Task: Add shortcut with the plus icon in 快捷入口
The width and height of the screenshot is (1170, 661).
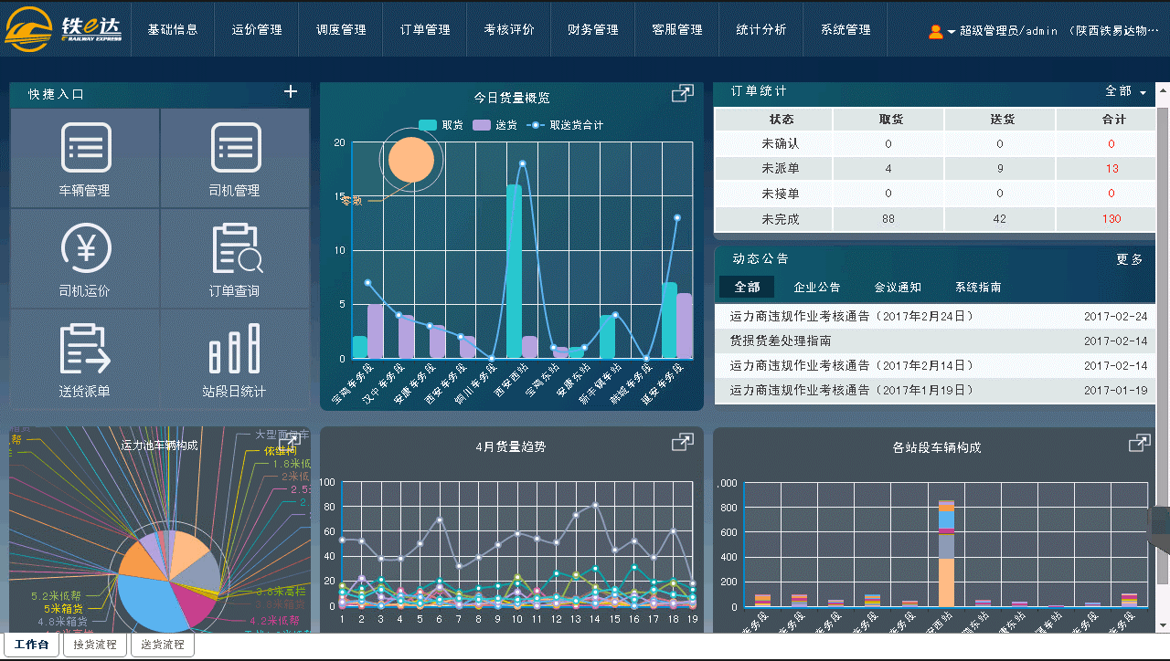Action: 291,92
